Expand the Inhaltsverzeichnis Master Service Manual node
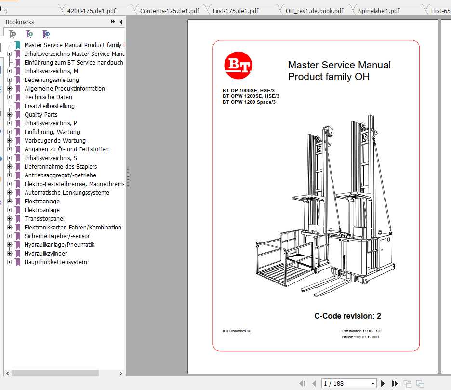The width and height of the screenshot is (451, 390). [x=9, y=54]
